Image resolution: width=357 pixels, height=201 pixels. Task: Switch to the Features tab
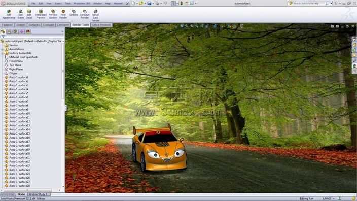coord(7,25)
